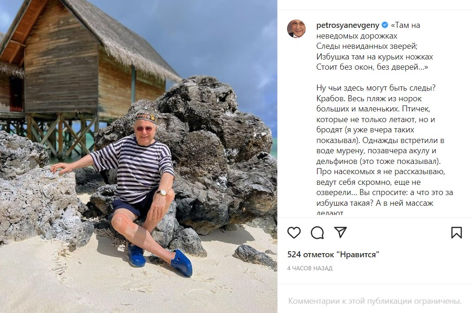
Task: Click the restricted comments notice field
Action: coord(374,300)
